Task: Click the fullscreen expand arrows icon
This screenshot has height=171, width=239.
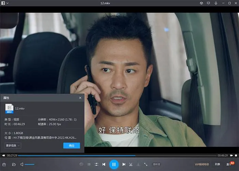Action: pyautogui.click(x=145, y=164)
